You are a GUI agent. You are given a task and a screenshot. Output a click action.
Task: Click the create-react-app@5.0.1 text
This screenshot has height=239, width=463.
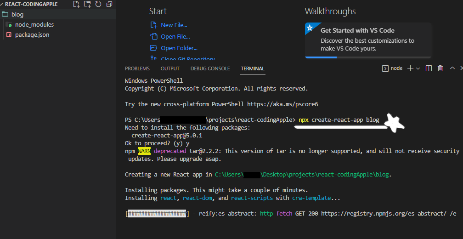click(167, 136)
